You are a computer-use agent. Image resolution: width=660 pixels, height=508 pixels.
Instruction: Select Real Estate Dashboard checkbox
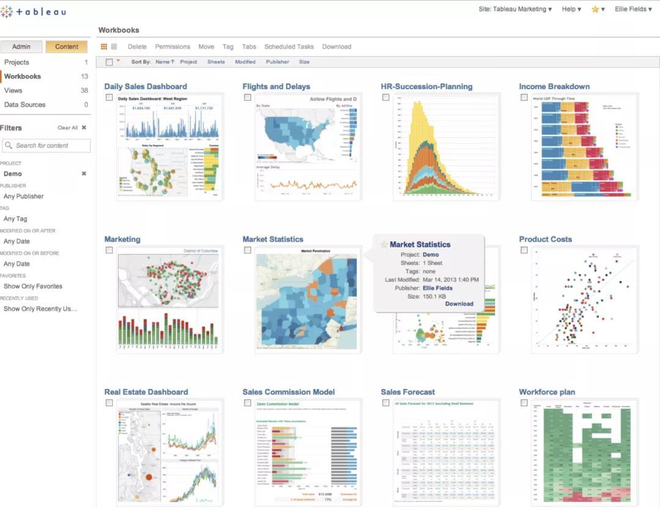(x=109, y=403)
